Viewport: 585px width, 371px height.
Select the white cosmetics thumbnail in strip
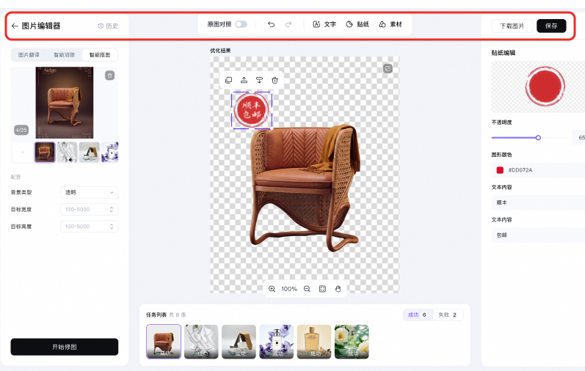pyautogui.click(x=67, y=152)
